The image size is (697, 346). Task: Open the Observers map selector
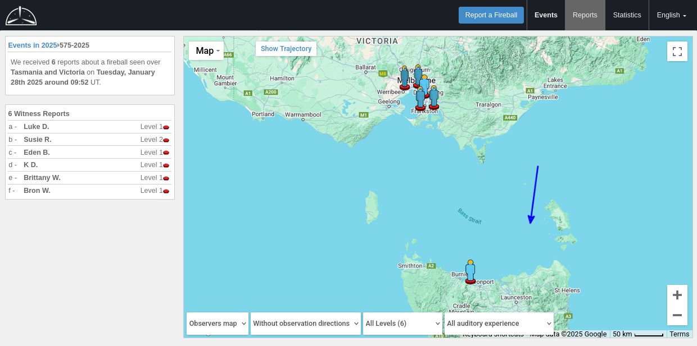point(217,324)
